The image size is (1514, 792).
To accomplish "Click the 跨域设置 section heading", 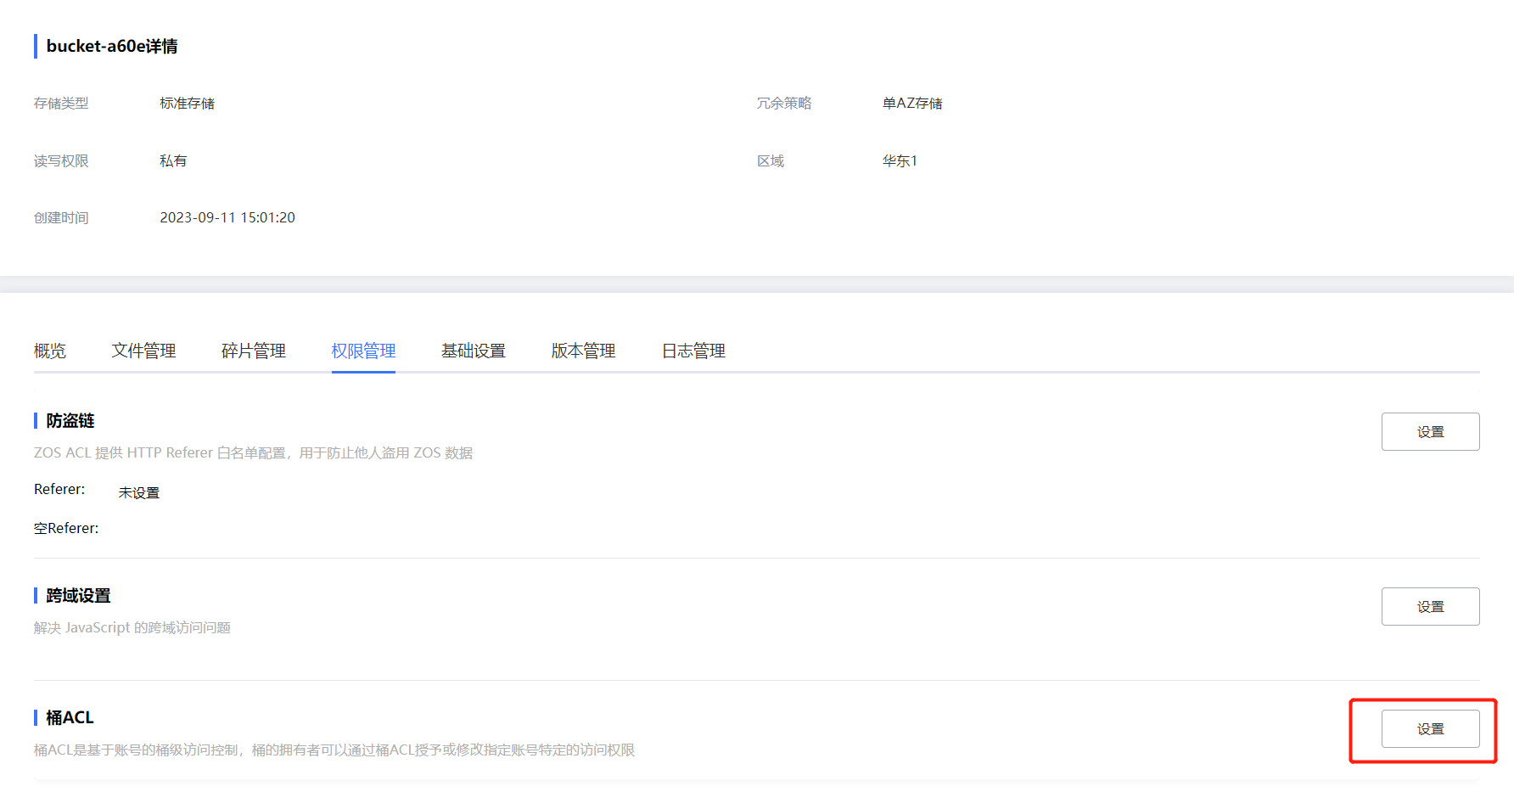I will pyautogui.click(x=78, y=595).
